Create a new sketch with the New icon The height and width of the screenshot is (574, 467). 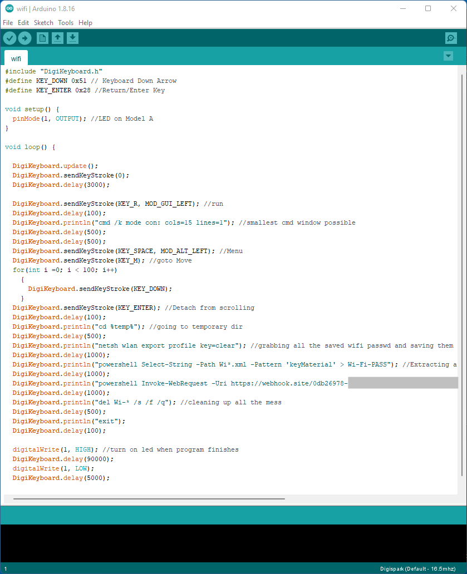pyautogui.click(x=42, y=38)
